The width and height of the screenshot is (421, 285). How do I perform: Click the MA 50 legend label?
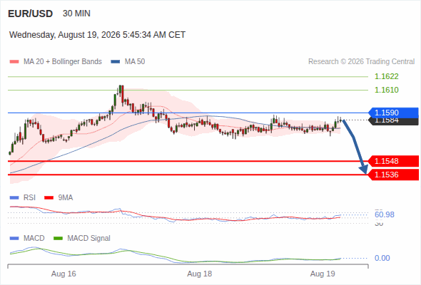135,62
